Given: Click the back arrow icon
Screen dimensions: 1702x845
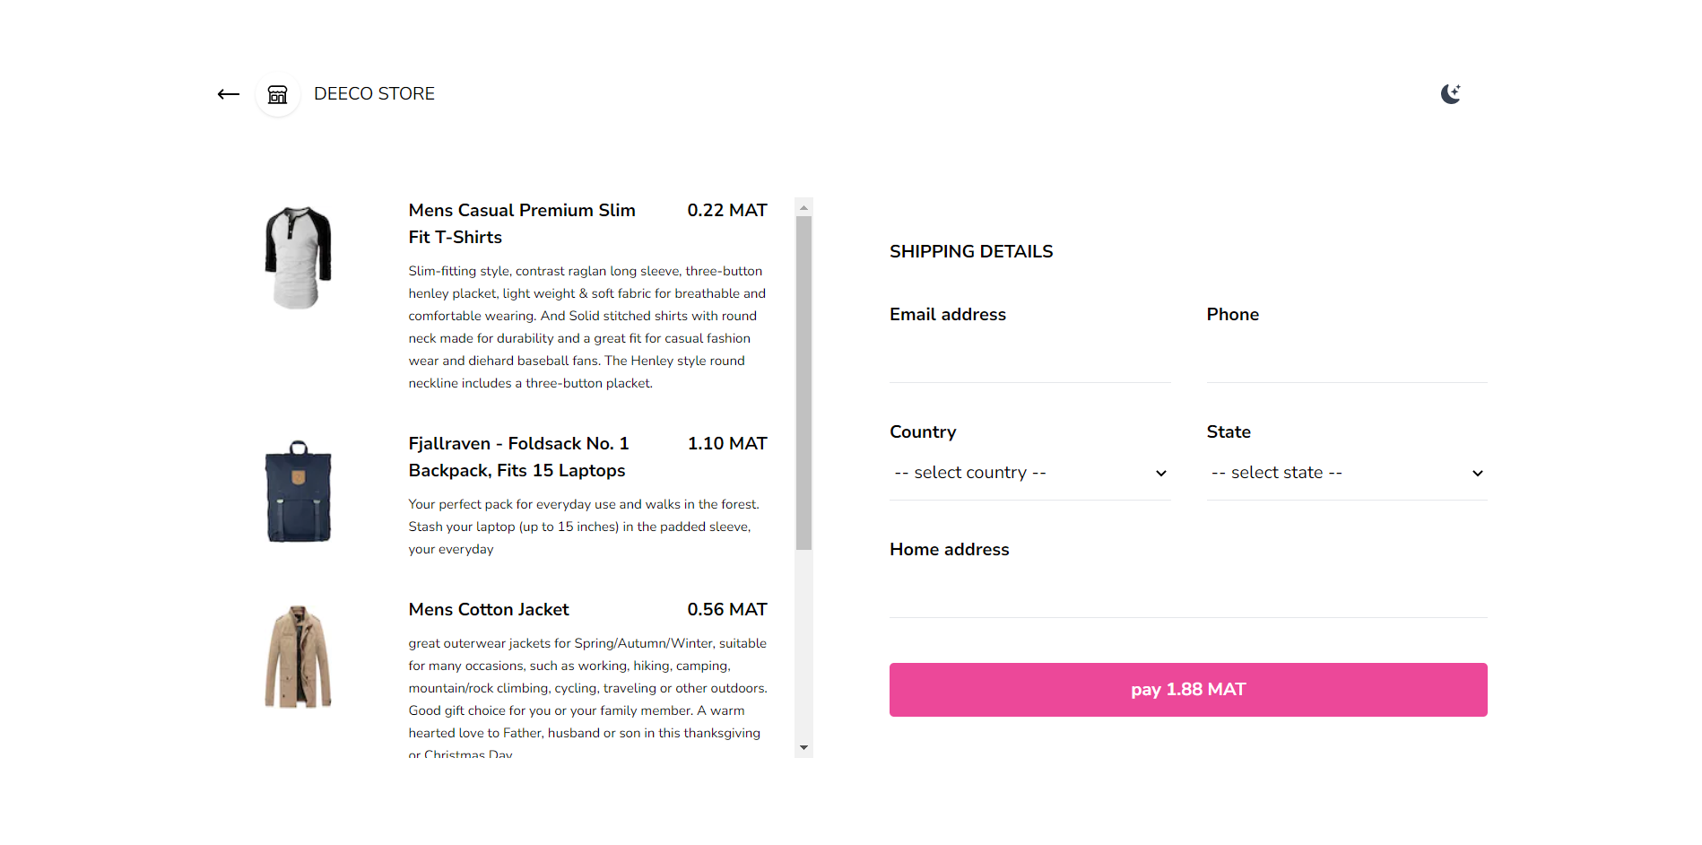Looking at the screenshot, I should pos(229,94).
